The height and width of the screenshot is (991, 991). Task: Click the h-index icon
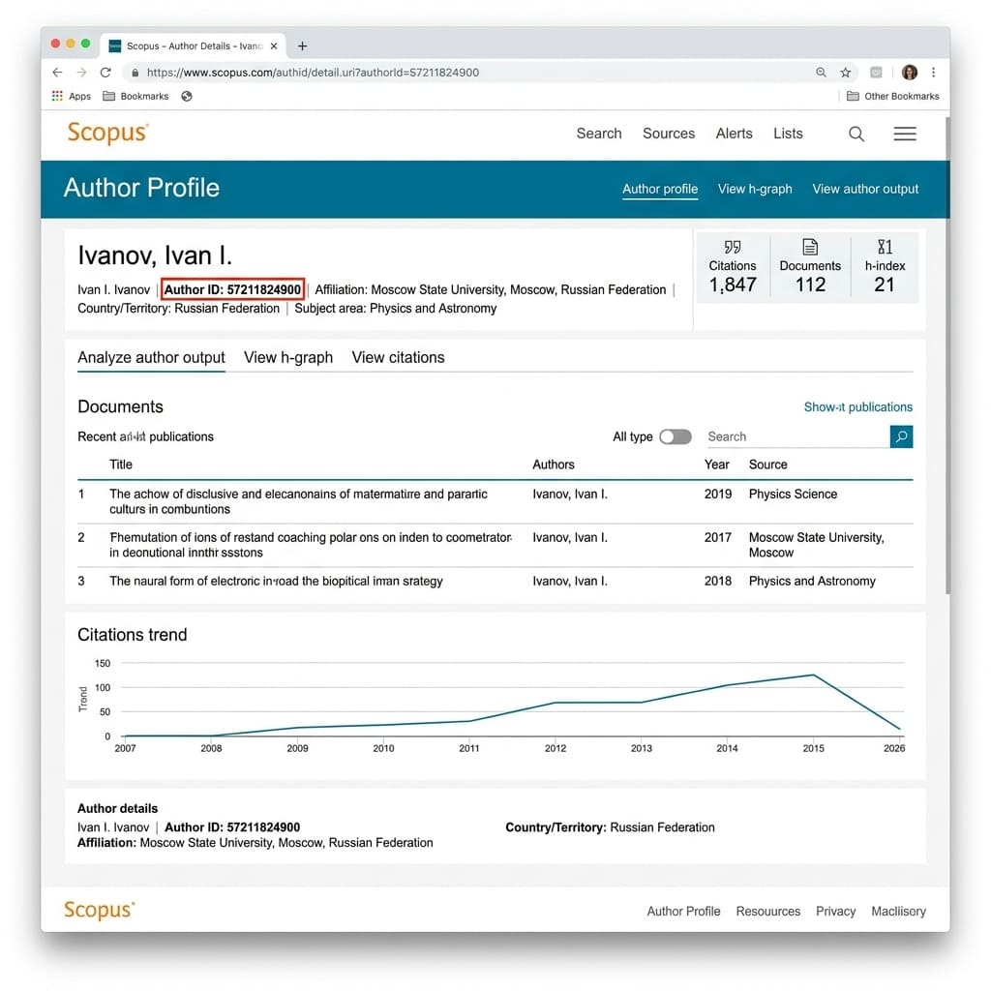point(885,247)
